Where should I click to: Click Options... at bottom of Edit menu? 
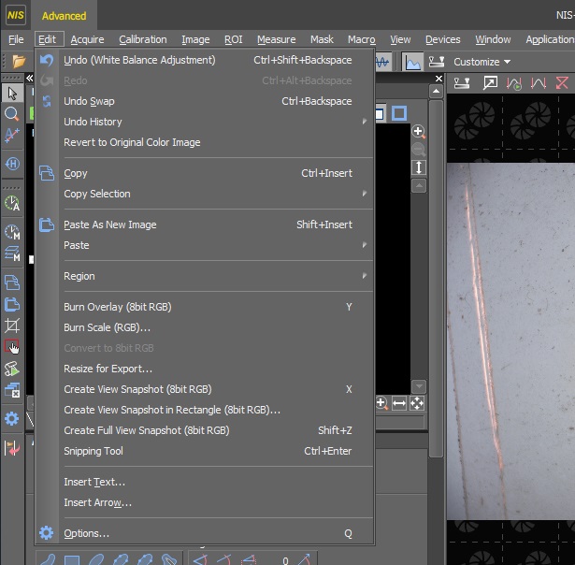click(x=86, y=533)
